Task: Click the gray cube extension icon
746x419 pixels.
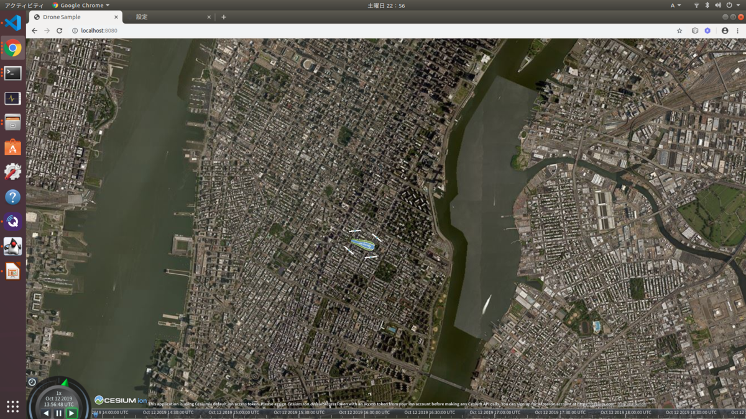Action: pos(695,30)
